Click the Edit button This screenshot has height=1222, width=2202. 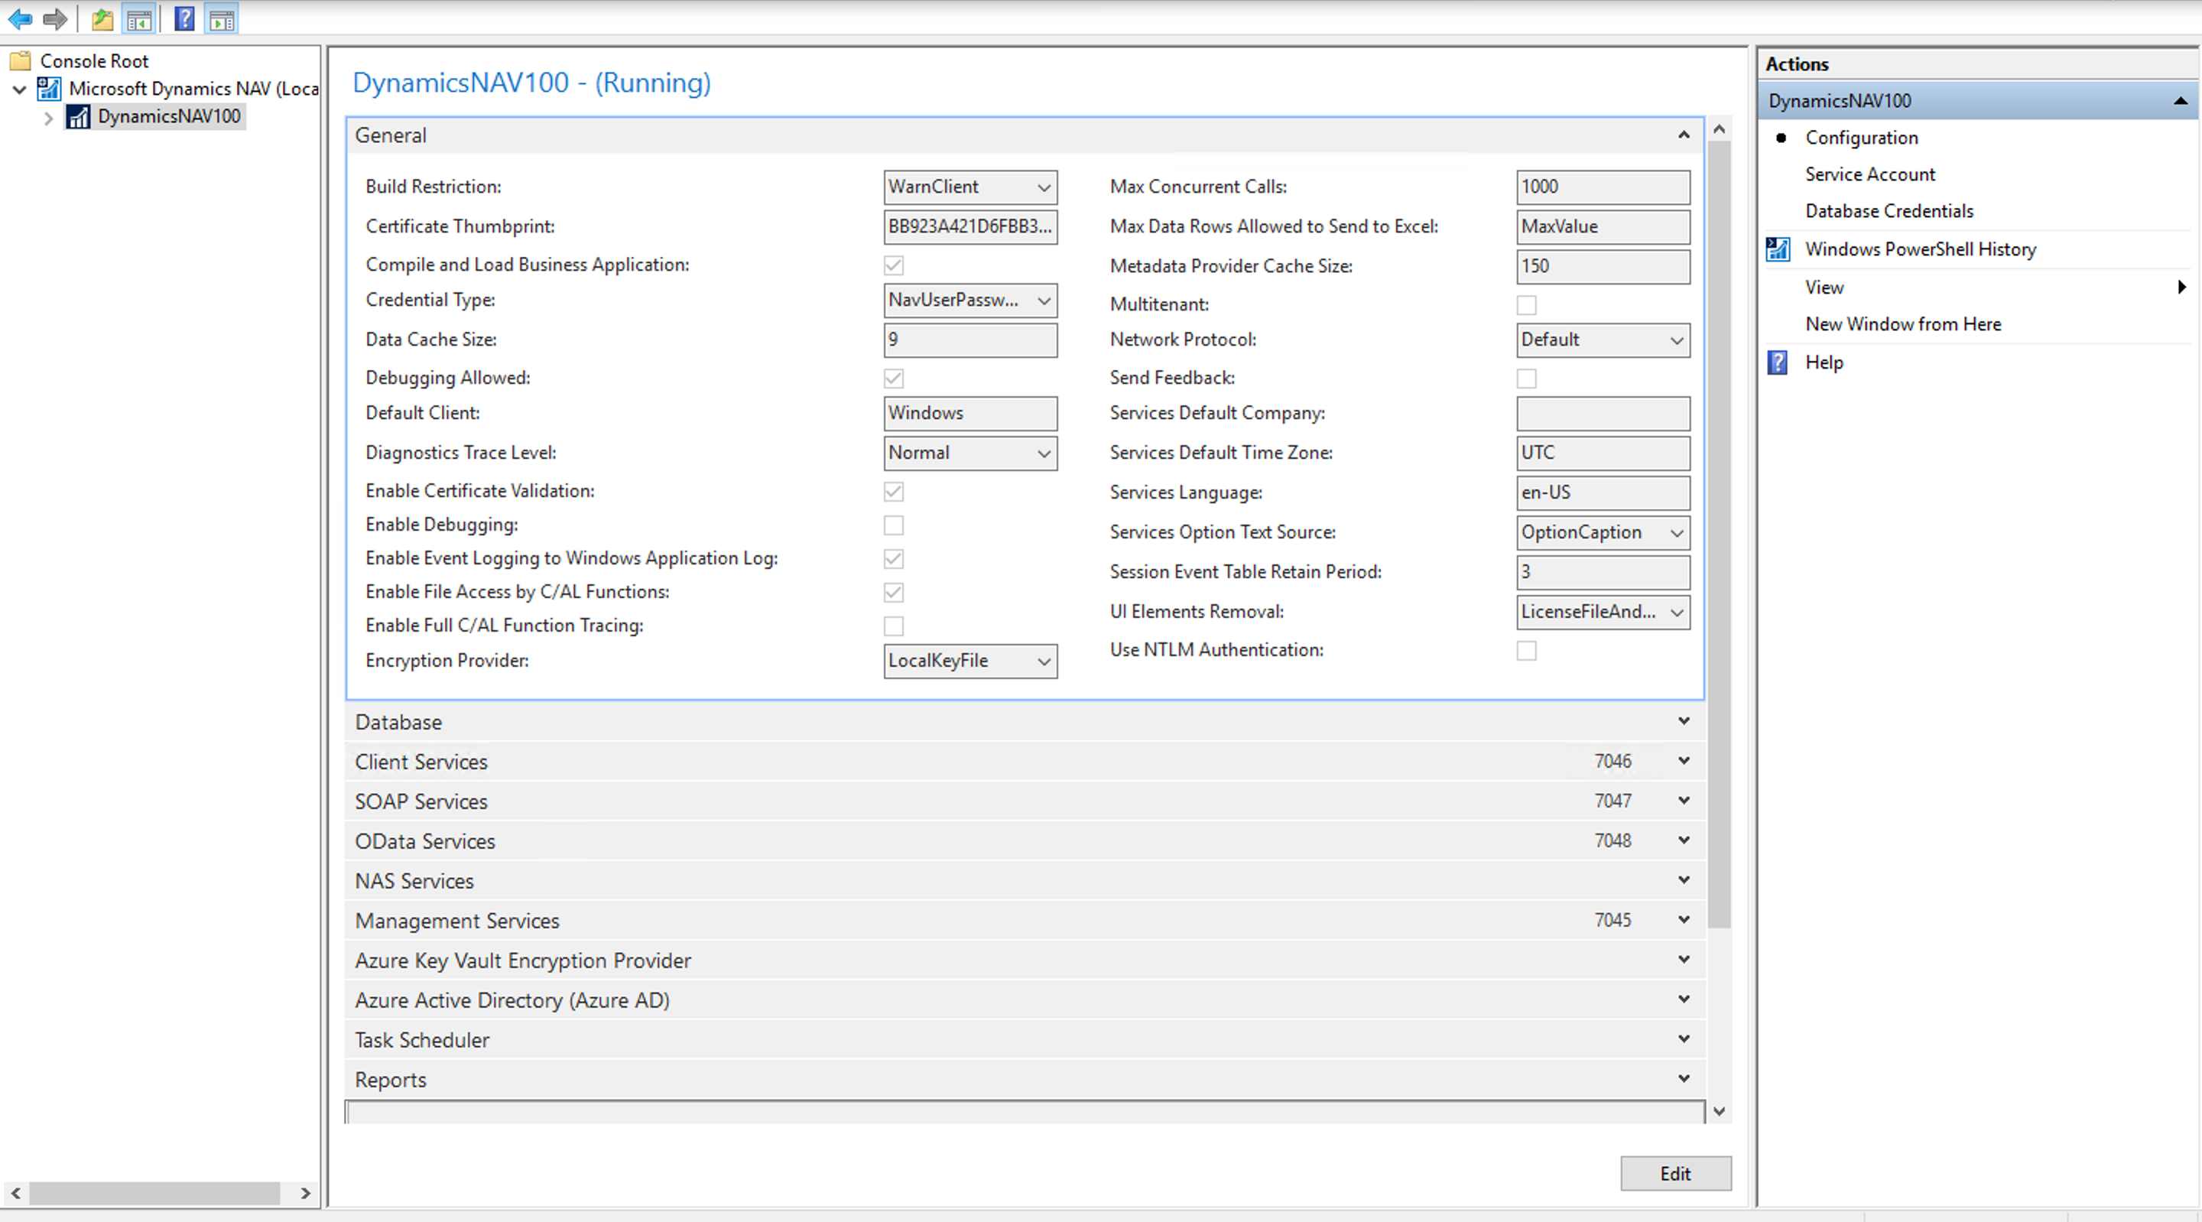click(x=1674, y=1173)
